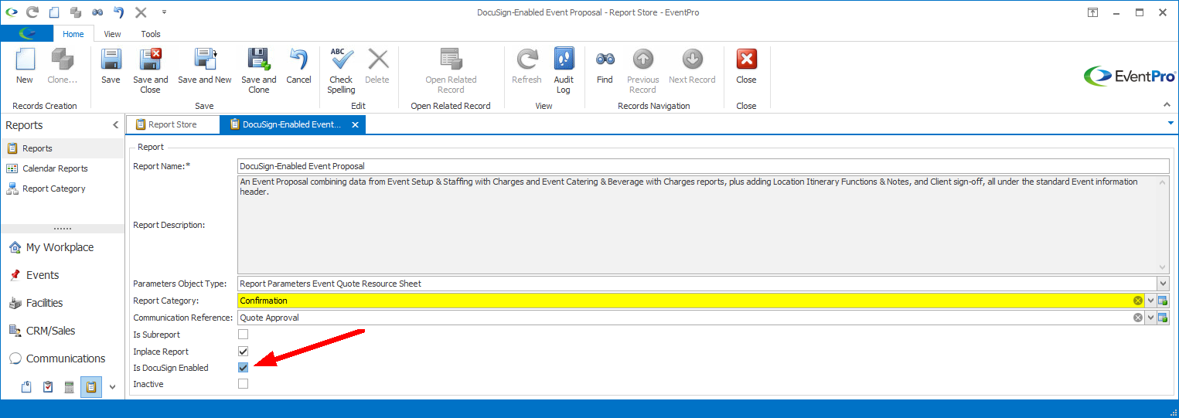1179x418 pixels.
Task: Switch to the View ribbon tab
Action: [112, 34]
